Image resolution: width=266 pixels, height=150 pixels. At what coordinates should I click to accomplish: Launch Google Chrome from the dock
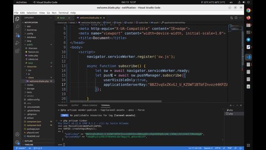(x=249, y=10)
